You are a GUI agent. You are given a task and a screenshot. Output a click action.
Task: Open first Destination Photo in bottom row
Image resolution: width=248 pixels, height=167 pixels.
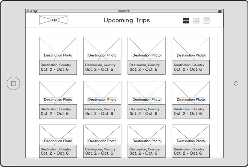click(58, 135)
